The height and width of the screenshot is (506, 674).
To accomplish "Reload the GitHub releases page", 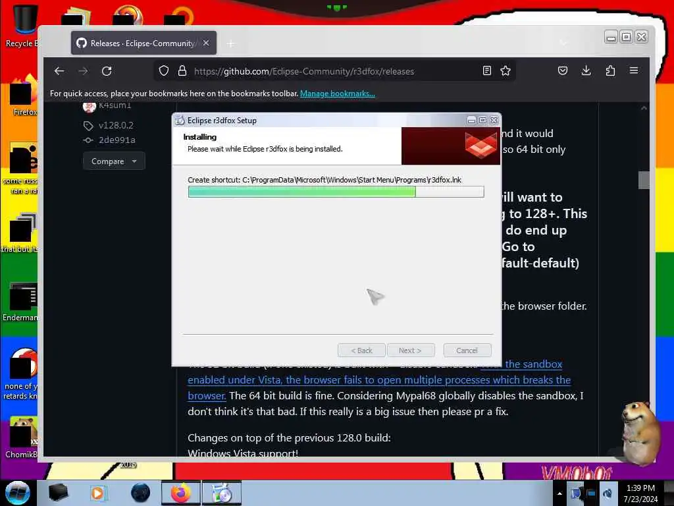I will tap(107, 71).
